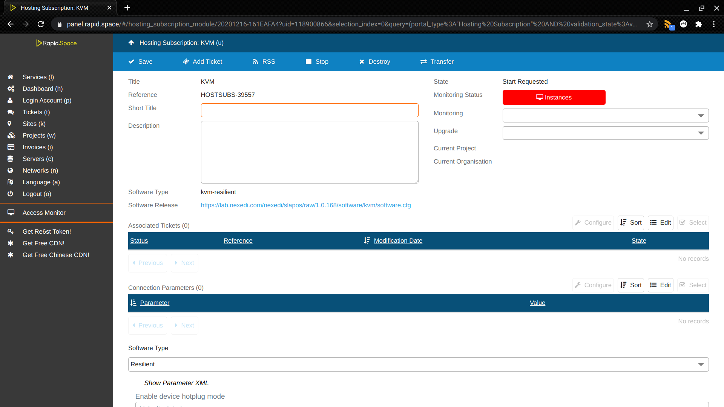Image resolution: width=724 pixels, height=407 pixels.
Task: Open Networks (n) from the sidebar
Action: 40,170
